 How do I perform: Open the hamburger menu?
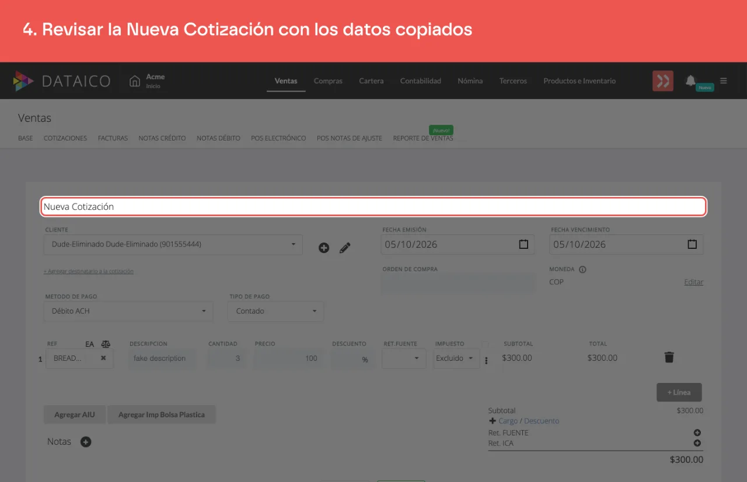[724, 81]
